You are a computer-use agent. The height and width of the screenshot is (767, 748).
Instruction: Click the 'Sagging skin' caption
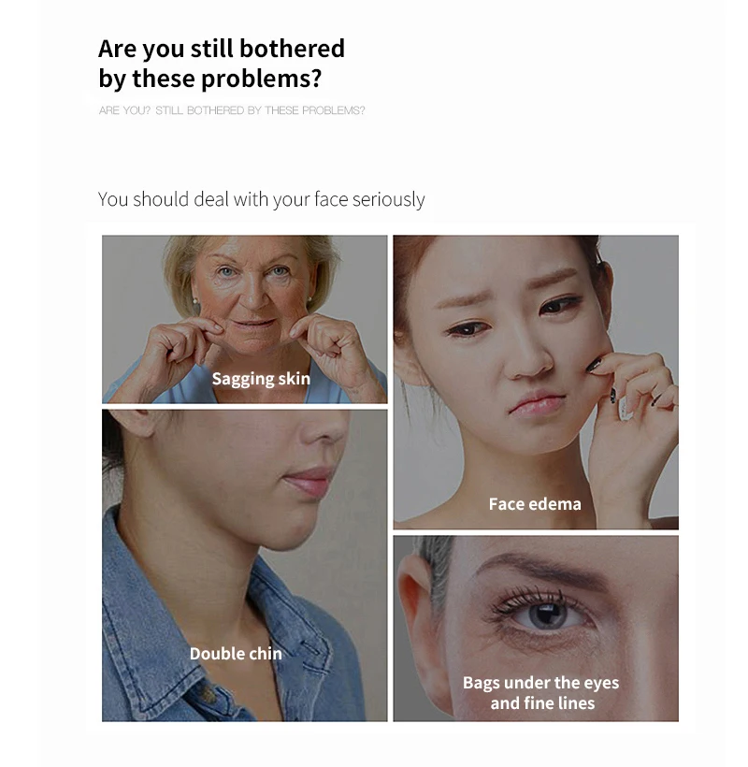[x=261, y=379]
